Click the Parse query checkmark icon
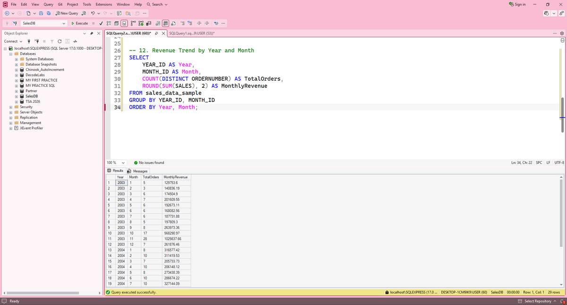Viewport: 567px width, 305px height. click(102, 23)
